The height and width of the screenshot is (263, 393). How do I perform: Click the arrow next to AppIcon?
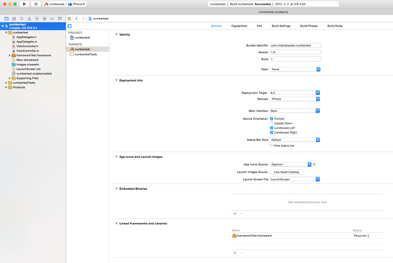(314, 164)
